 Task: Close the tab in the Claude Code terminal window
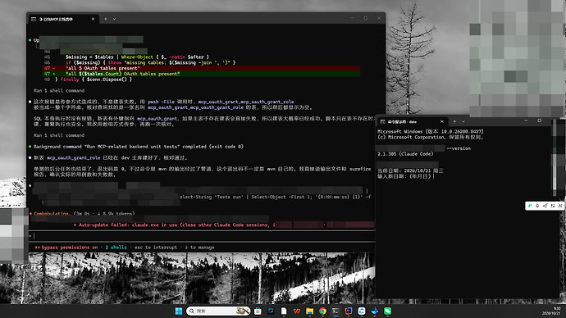(93, 19)
